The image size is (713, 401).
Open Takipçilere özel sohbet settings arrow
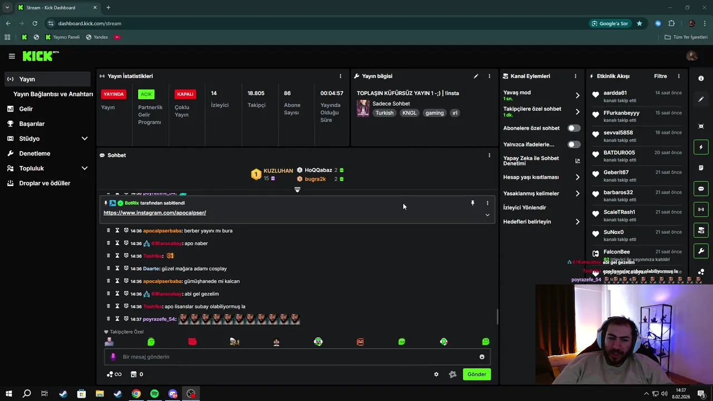pos(577,111)
